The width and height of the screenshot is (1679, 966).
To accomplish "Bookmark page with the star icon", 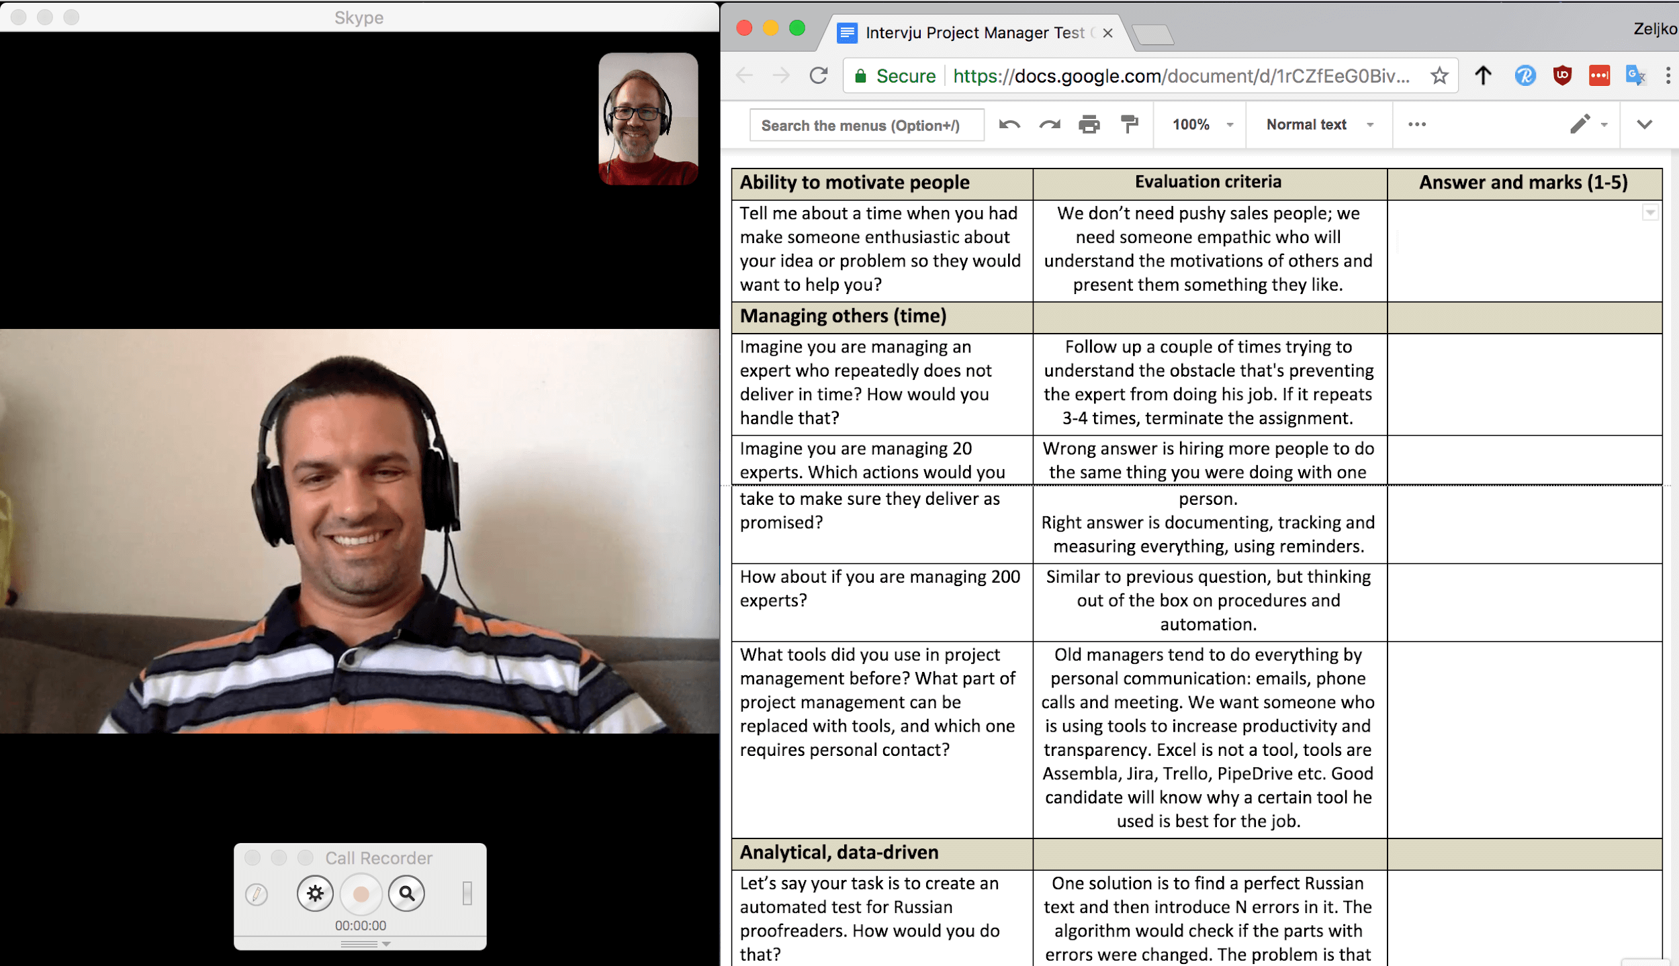I will coord(1439,76).
